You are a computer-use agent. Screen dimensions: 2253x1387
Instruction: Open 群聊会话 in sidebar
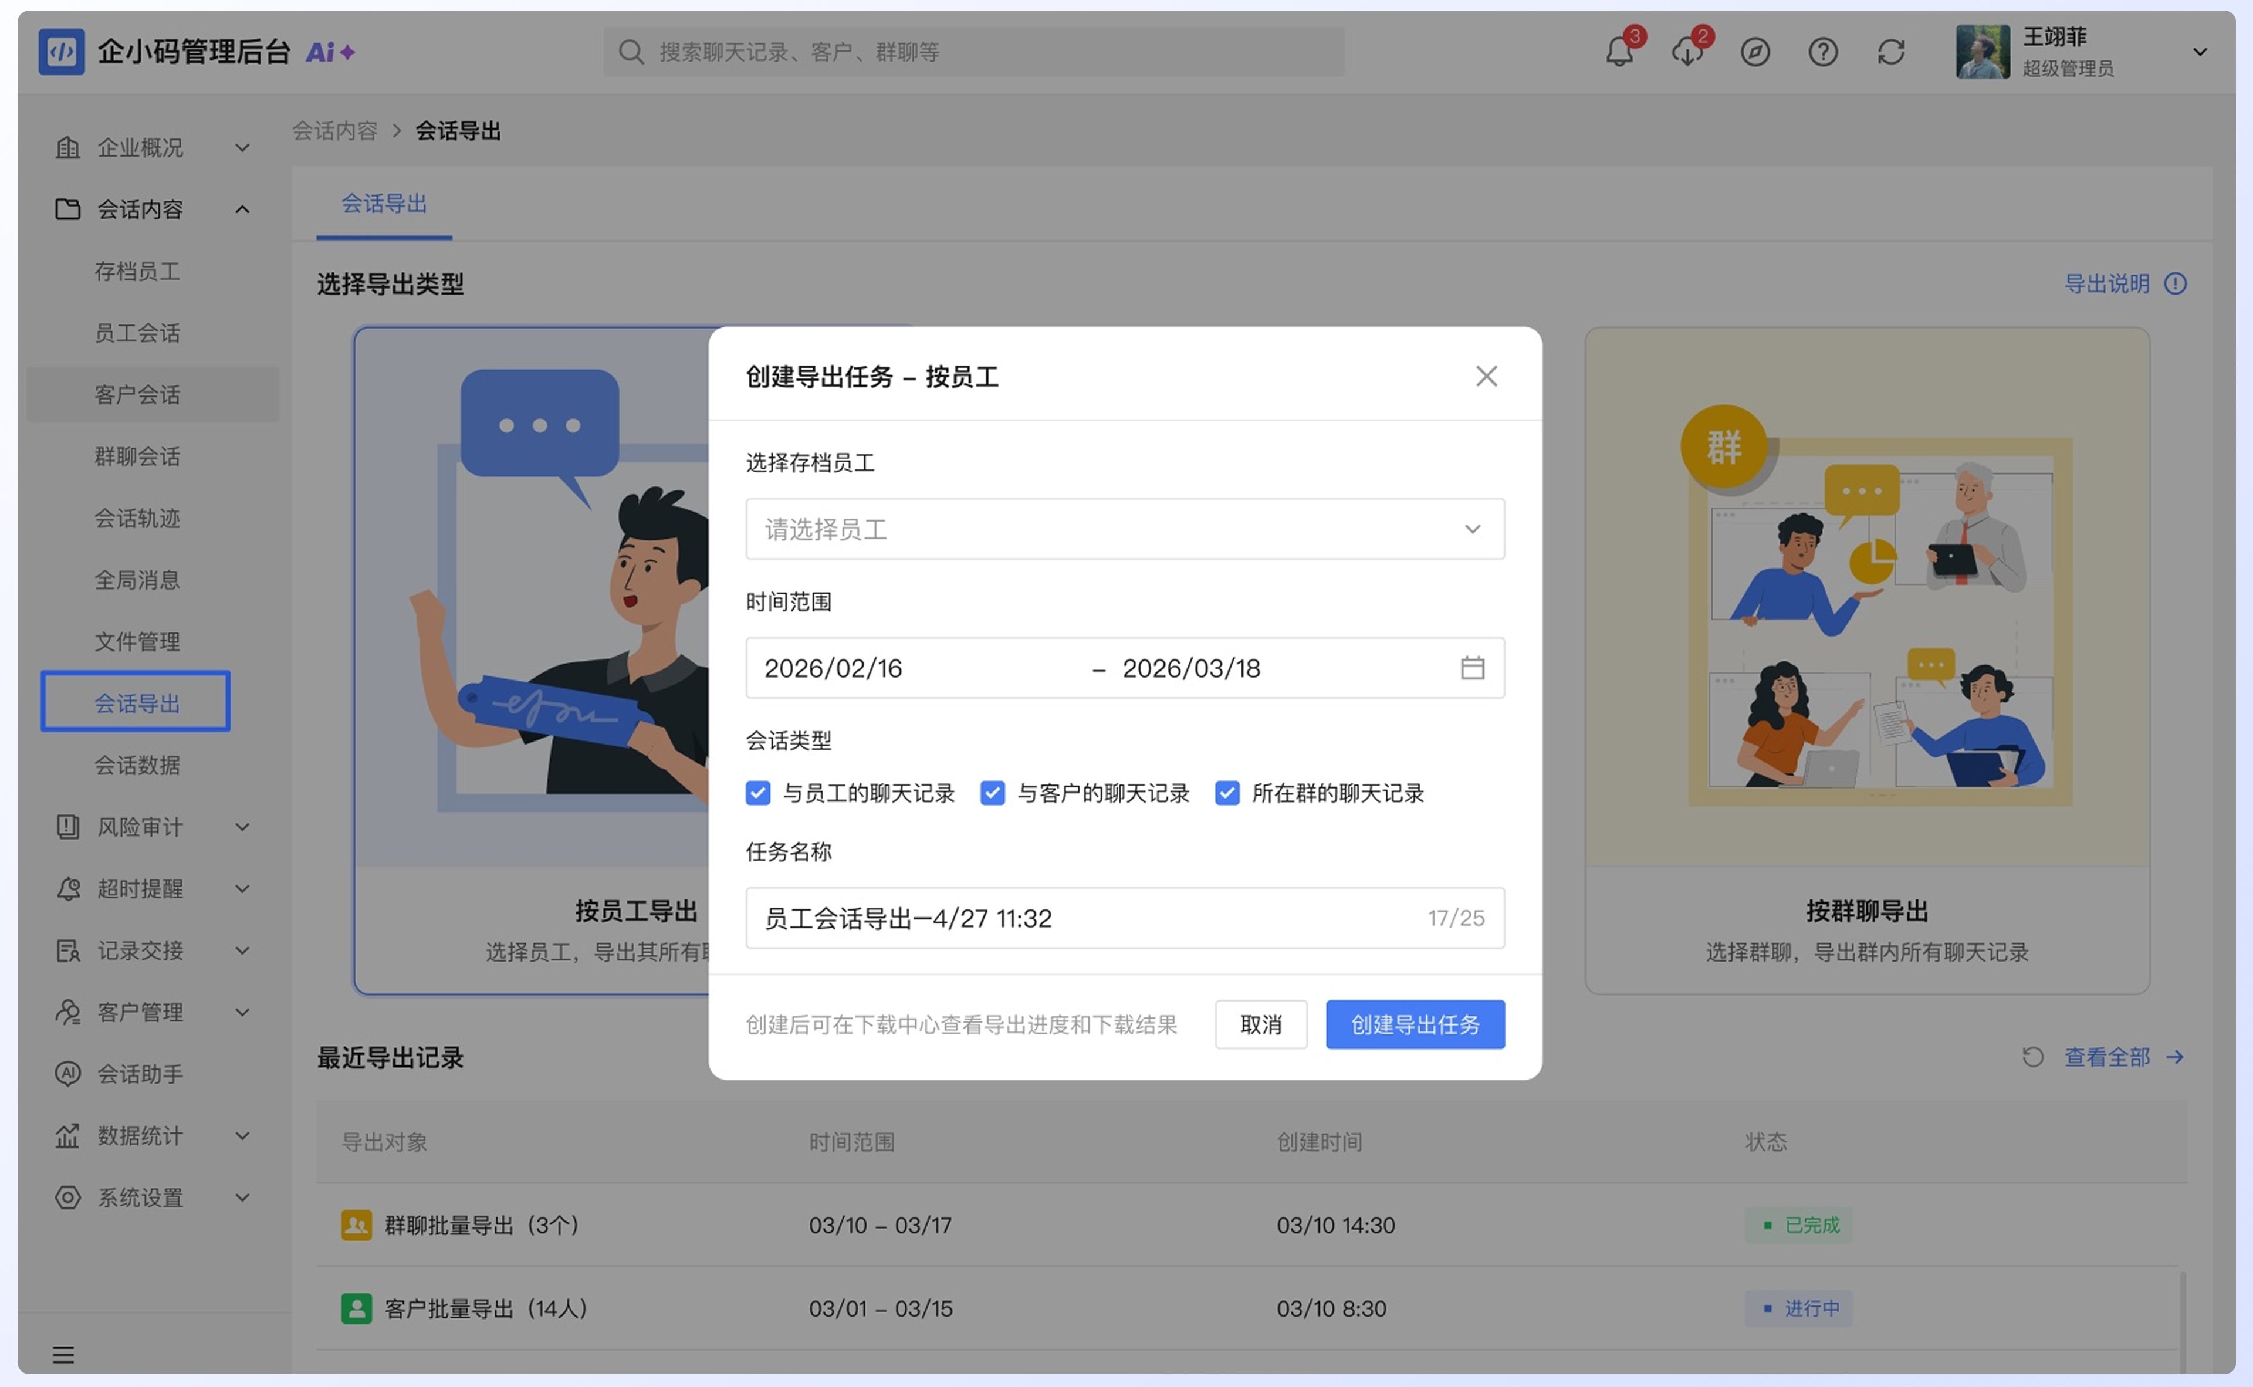pos(138,456)
